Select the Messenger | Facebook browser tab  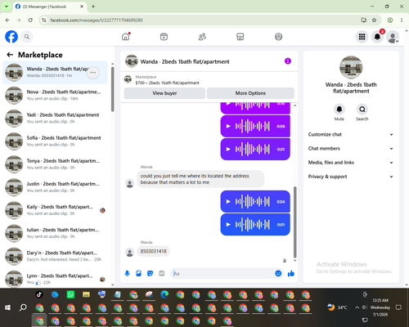point(50,7)
